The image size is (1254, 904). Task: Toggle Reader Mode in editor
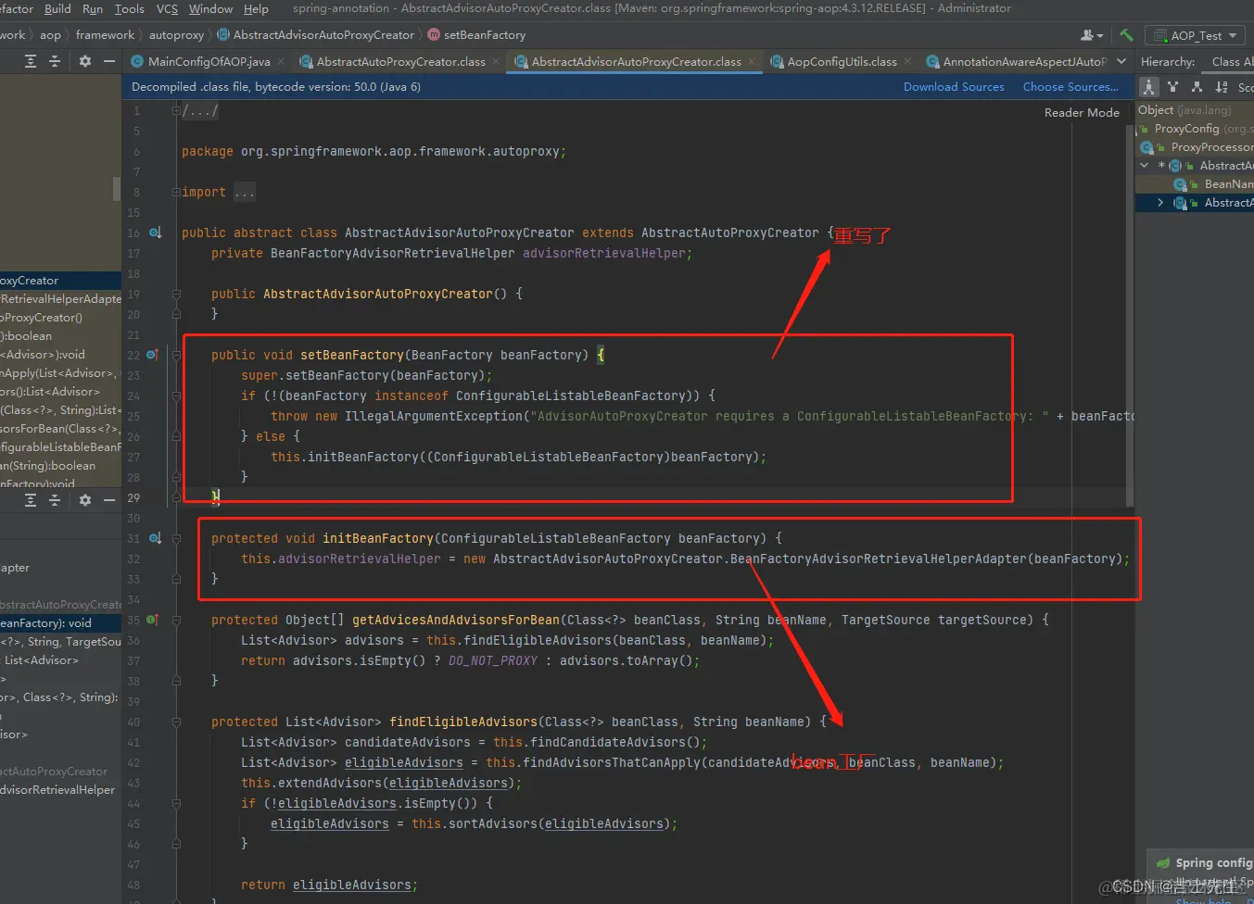1082,113
